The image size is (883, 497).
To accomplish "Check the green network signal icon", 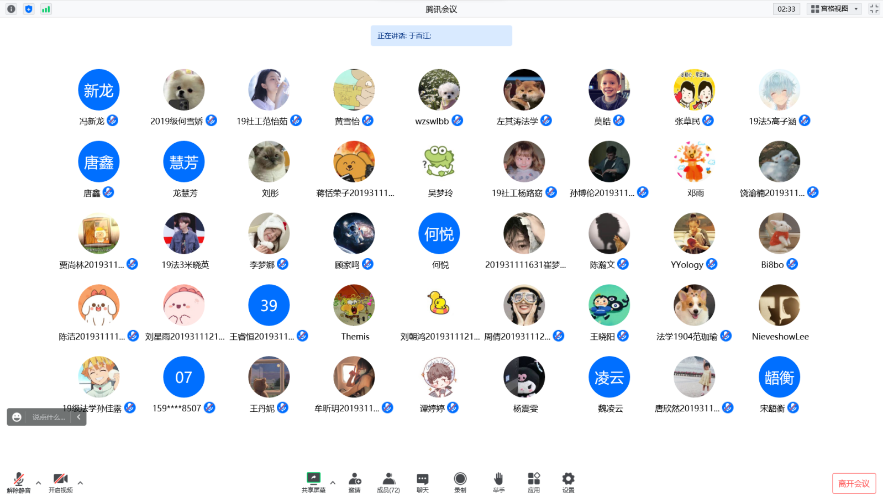I will 46,9.
